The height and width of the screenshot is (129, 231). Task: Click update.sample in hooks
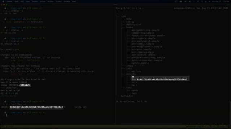click(140, 63)
